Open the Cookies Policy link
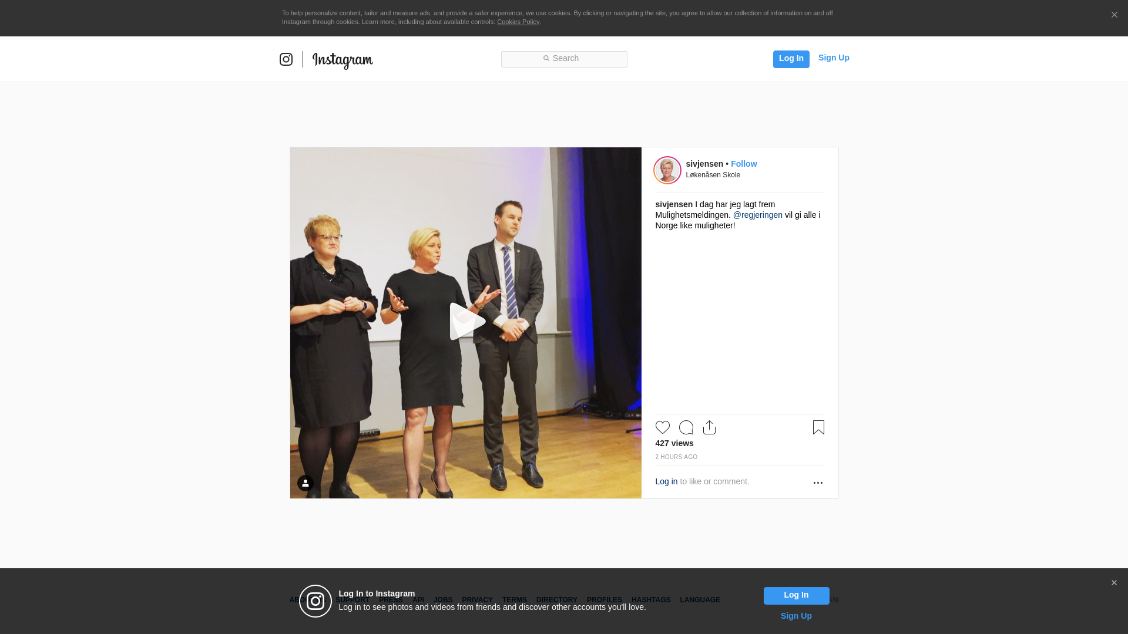 click(x=518, y=22)
